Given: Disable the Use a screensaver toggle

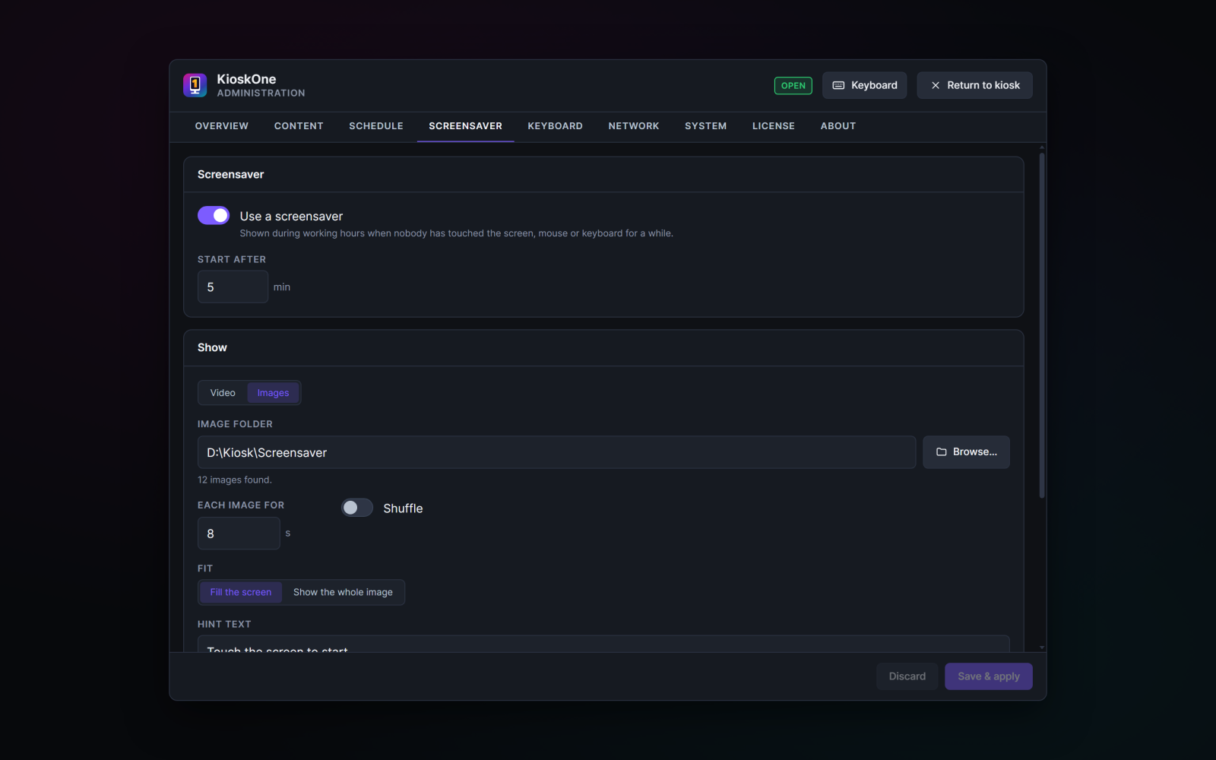Looking at the screenshot, I should click(214, 216).
